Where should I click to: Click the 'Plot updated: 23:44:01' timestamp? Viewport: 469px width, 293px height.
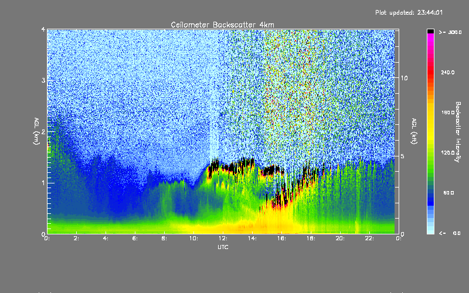tap(409, 12)
